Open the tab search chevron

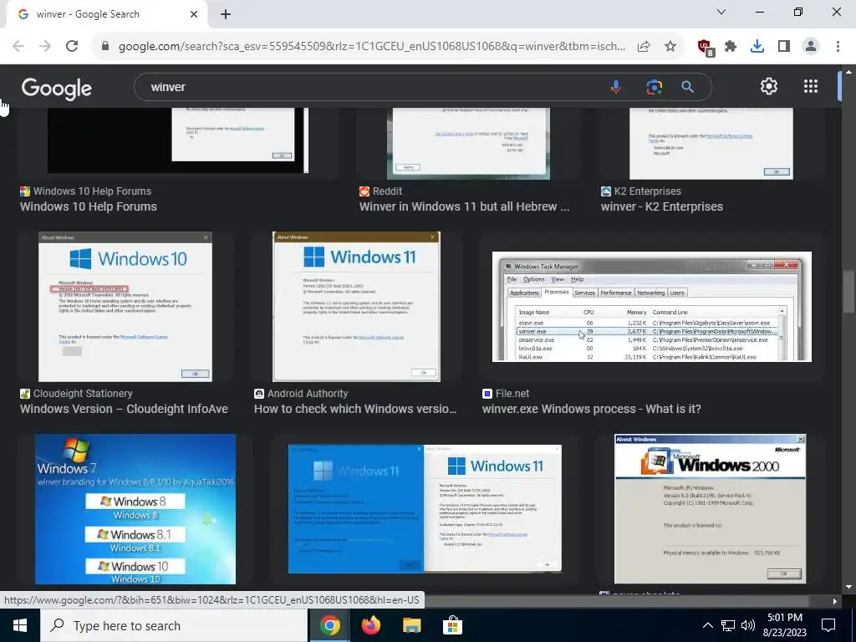click(x=721, y=12)
